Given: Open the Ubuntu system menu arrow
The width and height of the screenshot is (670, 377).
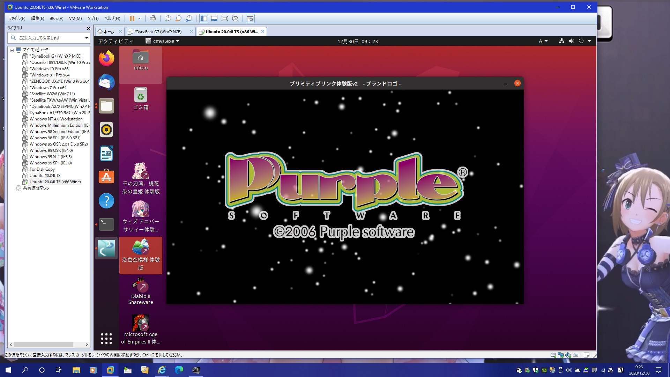Looking at the screenshot, I should click(589, 41).
